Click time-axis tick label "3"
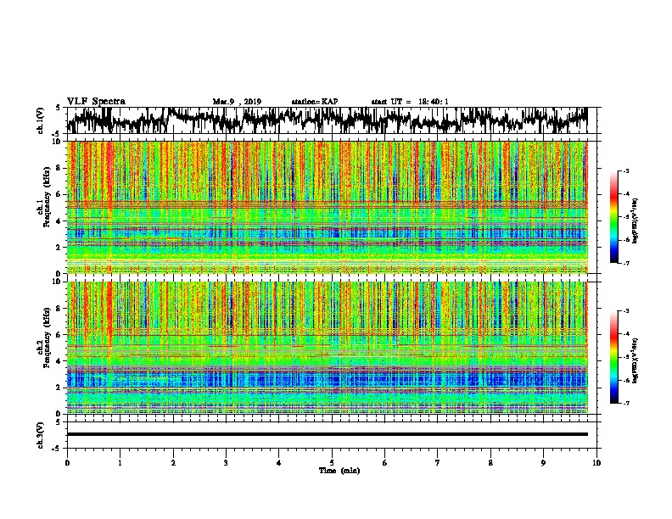This screenshot has height=519, width=672. (226, 463)
